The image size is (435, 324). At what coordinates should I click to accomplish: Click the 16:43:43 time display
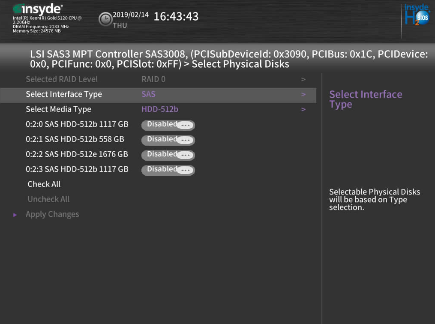[x=176, y=17]
